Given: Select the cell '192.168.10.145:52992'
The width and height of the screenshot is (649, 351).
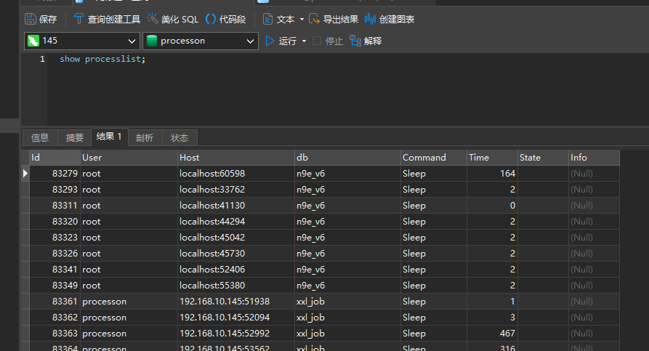Looking at the screenshot, I should tap(236, 334).
